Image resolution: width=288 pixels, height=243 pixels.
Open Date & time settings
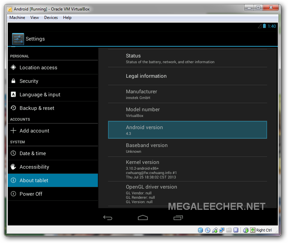click(x=53, y=153)
